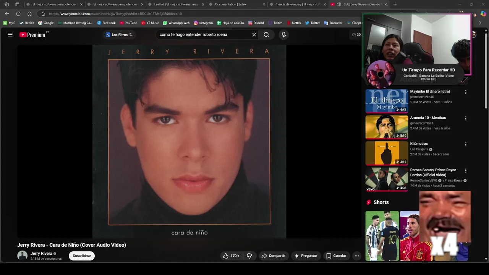This screenshot has height=275, width=489.
Task: Open the Los filtros chip
Action: (x=119, y=35)
